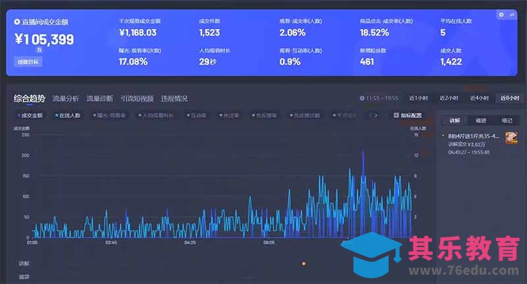Enable the 人均观看时长 metric chip
Viewport: 527px width, 284px height.
point(156,115)
